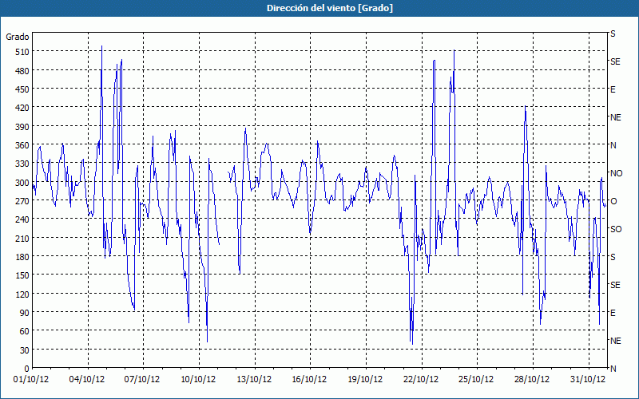Viewport: 639px width, 399px height.
Task: Click the '390' y-axis value
Action: coord(22,127)
